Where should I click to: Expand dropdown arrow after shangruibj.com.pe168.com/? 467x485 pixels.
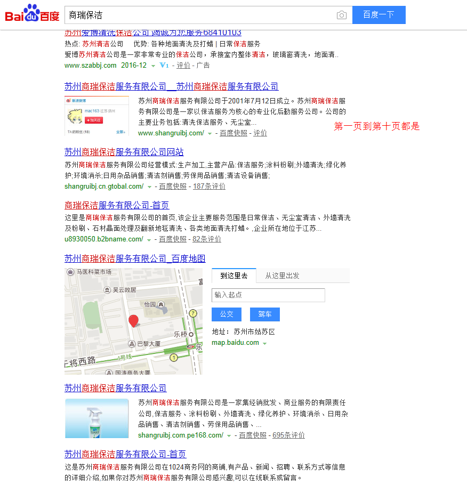[229, 436]
